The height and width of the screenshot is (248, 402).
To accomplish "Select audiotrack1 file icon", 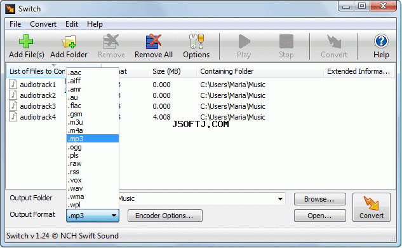I will pos(13,84).
